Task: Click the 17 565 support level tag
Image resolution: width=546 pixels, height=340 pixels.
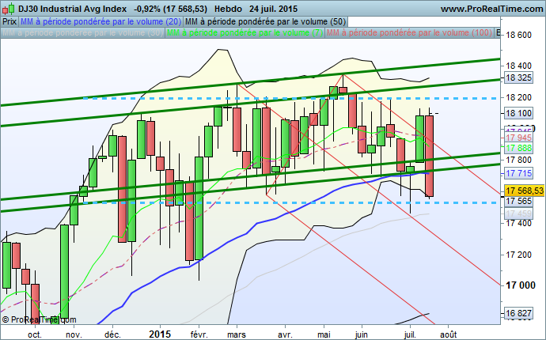Action: (518, 201)
